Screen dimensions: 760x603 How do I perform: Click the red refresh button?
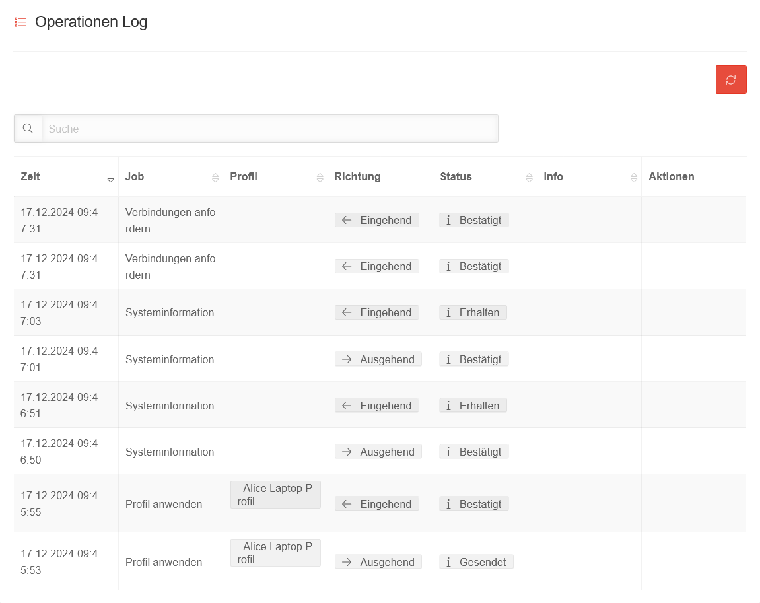(x=731, y=80)
